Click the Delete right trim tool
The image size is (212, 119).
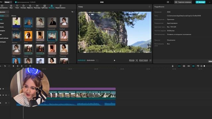22,66
